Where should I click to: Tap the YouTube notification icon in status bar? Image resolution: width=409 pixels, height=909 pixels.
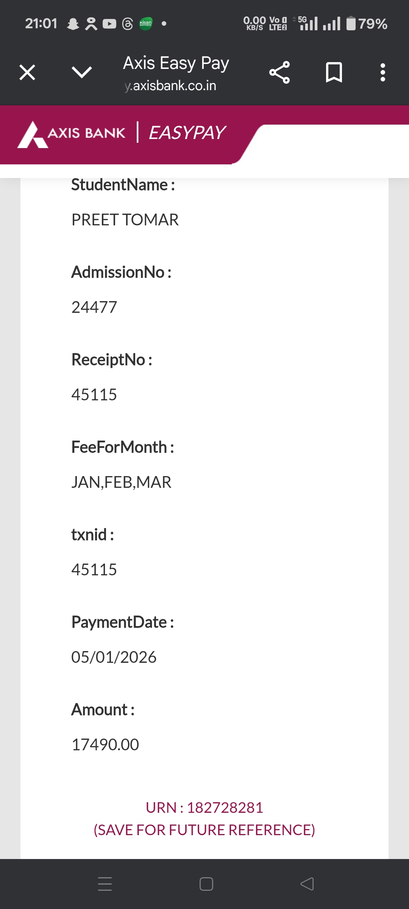tap(109, 24)
